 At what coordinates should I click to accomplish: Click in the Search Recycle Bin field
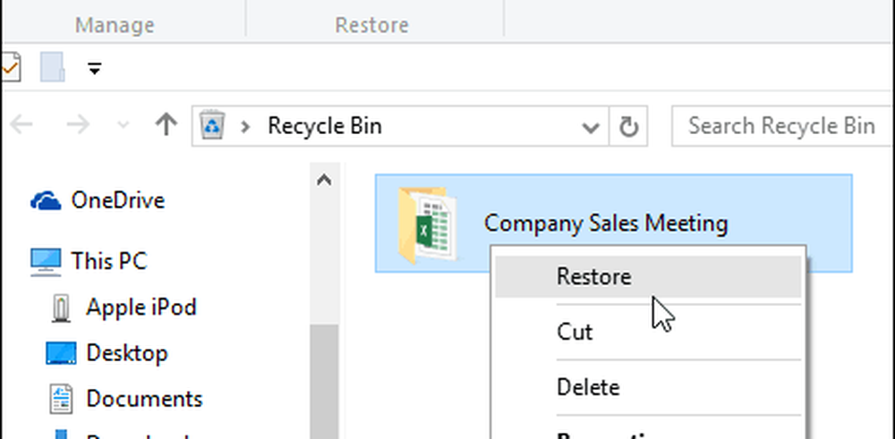click(780, 126)
